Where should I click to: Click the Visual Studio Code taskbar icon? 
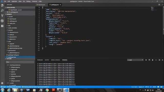pyautogui.click(x=66, y=90)
